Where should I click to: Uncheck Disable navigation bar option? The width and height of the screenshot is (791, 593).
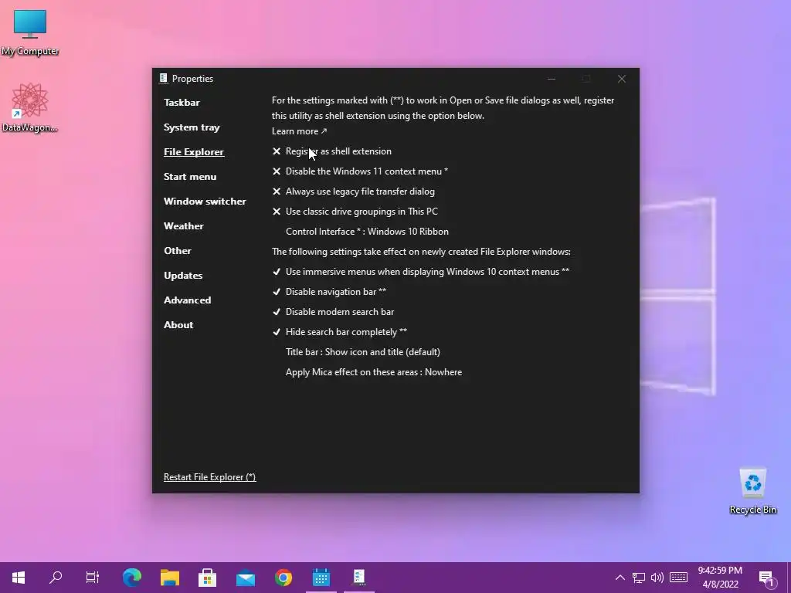pyautogui.click(x=329, y=292)
